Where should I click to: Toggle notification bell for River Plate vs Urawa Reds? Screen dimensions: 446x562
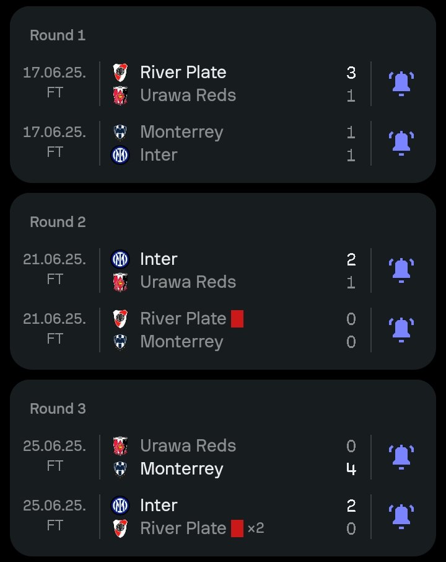401,84
